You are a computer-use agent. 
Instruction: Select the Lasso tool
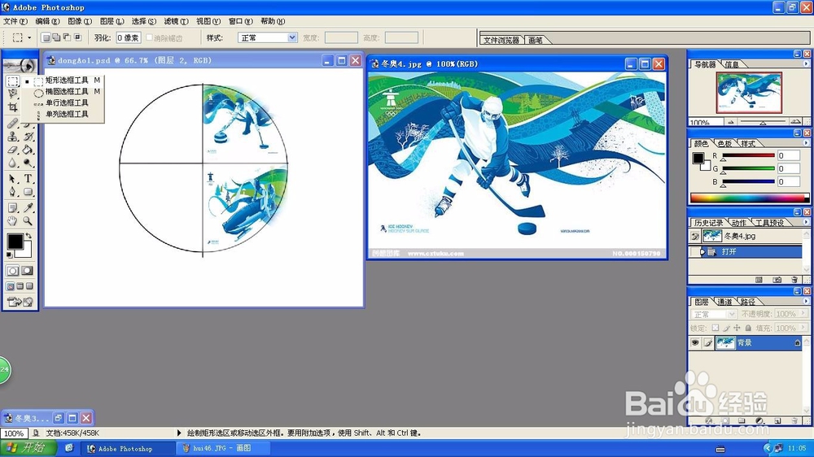12,94
